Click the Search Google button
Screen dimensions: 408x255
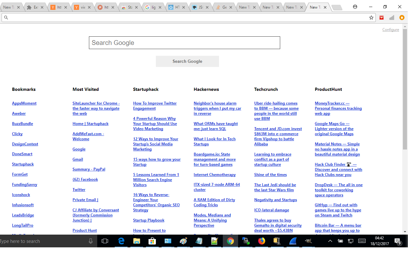(x=187, y=61)
